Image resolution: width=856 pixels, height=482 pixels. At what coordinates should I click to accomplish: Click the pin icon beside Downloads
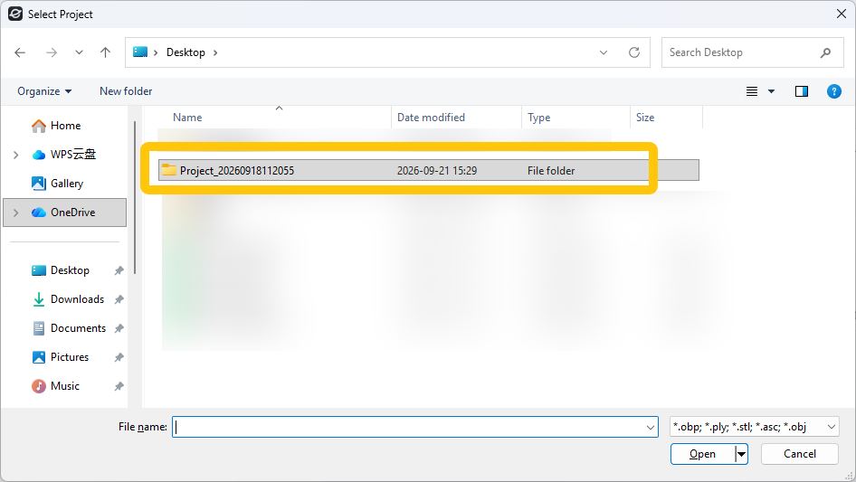[x=119, y=299]
